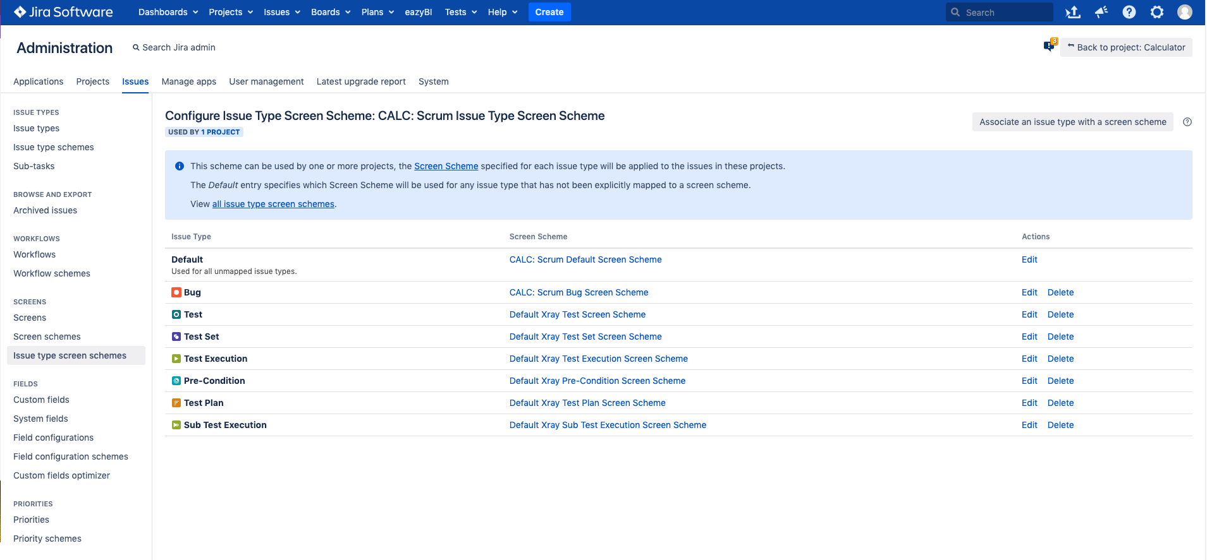1207x560 pixels.
Task: Click the Test issue type icon
Action: pos(176,314)
